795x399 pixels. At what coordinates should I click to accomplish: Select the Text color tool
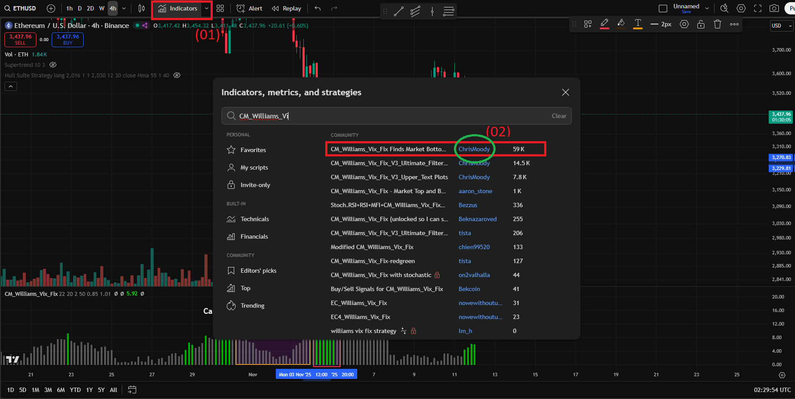pos(637,24)
